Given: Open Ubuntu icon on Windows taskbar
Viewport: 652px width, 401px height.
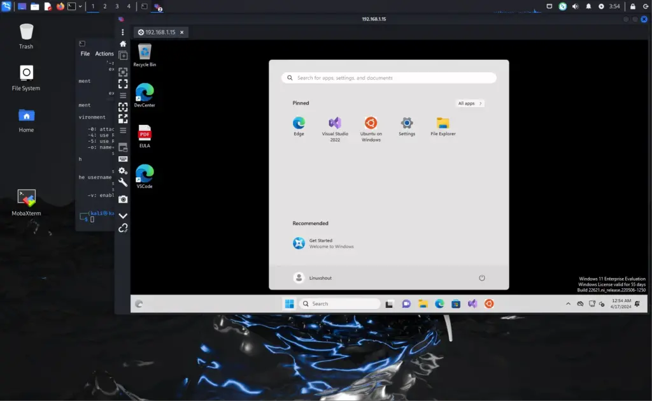Looking at the screenshot, I should 489,304.
